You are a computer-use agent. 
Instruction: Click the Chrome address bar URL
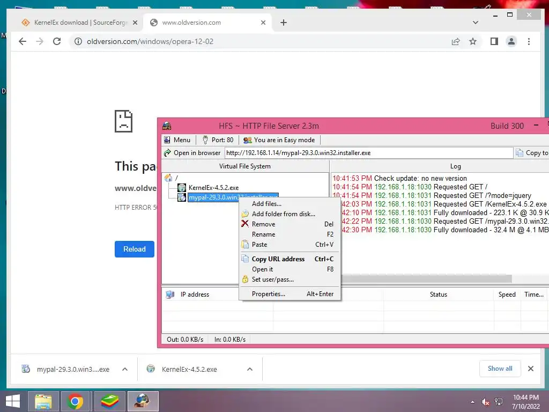coord(150,41)
